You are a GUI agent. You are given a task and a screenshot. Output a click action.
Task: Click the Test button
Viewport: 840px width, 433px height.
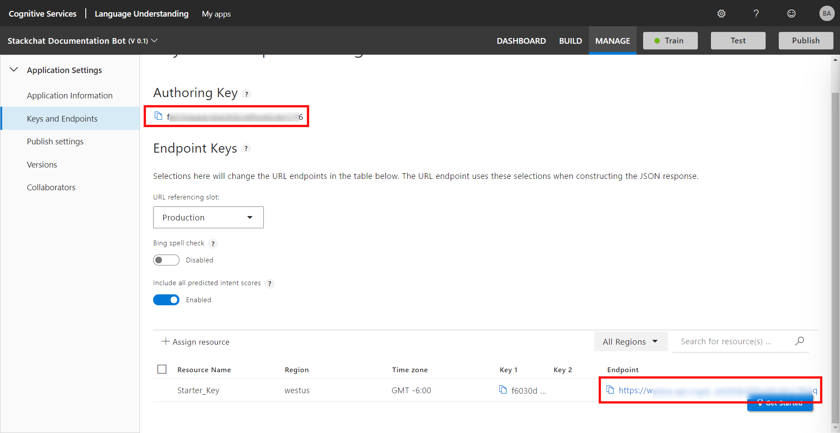pyautogui.click(x=738, y=41)
